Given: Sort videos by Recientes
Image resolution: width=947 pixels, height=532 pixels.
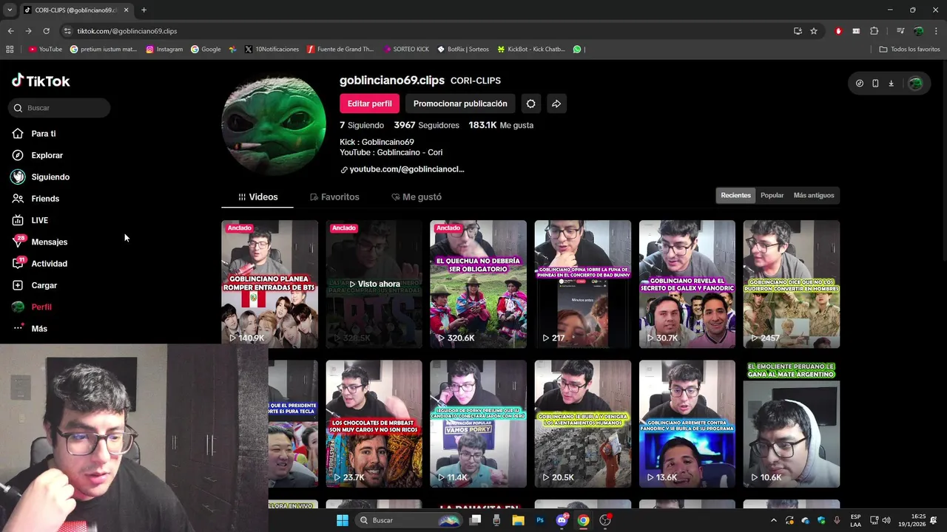Looking at the screenshot, I should tap(735, 195).
